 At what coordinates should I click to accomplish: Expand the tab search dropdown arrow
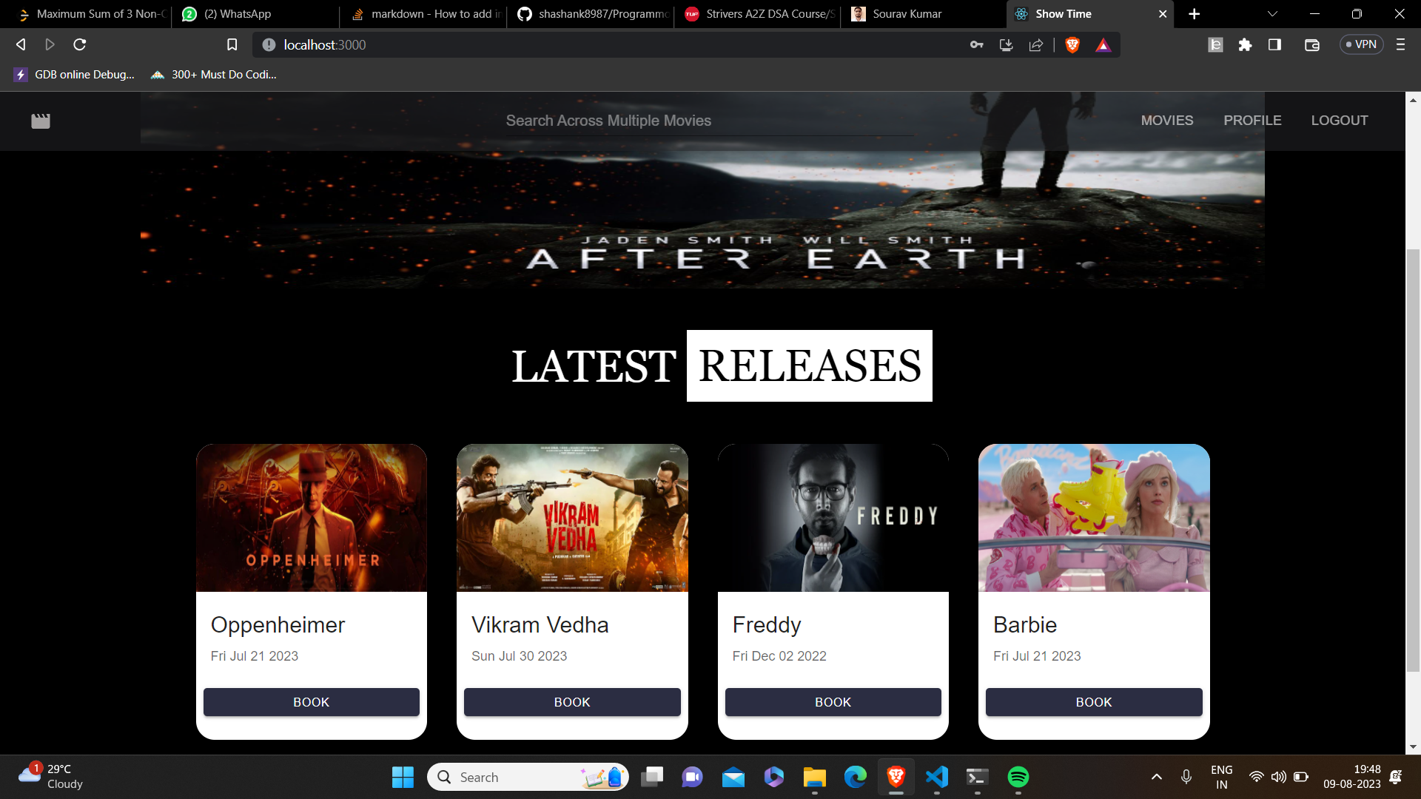click(1272, 14)
